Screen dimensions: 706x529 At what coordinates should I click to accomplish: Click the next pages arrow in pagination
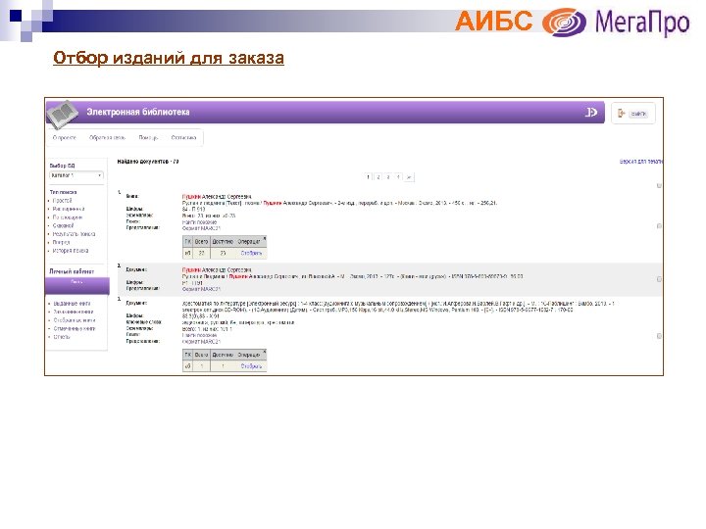[409, 177]
